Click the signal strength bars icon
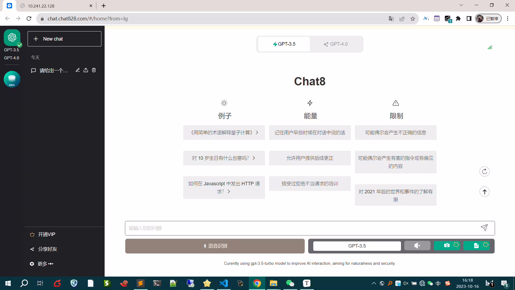This screenshot has height=290, width=515. [490, 47]
